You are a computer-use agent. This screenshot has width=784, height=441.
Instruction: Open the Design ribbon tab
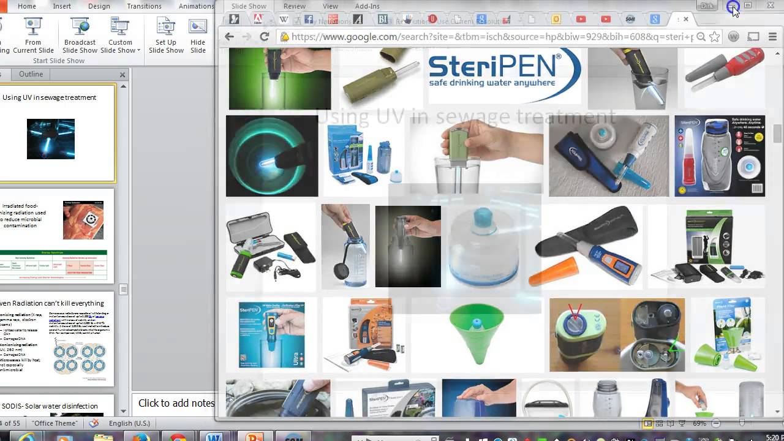click(x=99, y=6)
